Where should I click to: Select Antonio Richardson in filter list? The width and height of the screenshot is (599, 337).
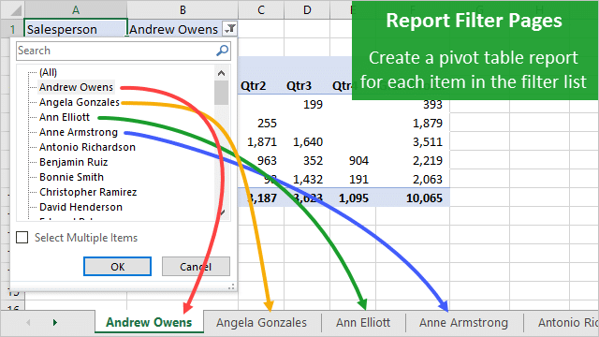point(87,147)
